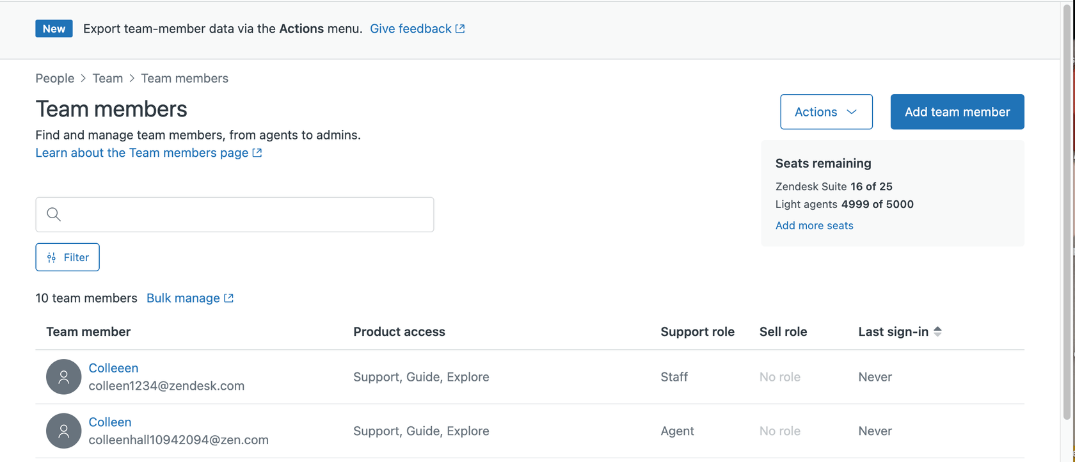Viewport: 1075px width, 462px height.
Task: Click external-link icon beside Bulk manage
Action: 228,298
